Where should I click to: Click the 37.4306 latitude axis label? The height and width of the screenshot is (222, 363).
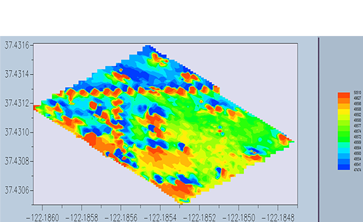tap(16, 190)
